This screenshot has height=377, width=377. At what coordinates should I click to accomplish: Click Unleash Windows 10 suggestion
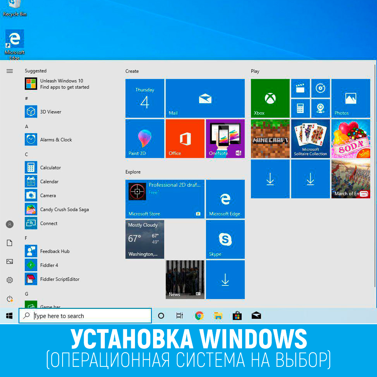point(58,84)
